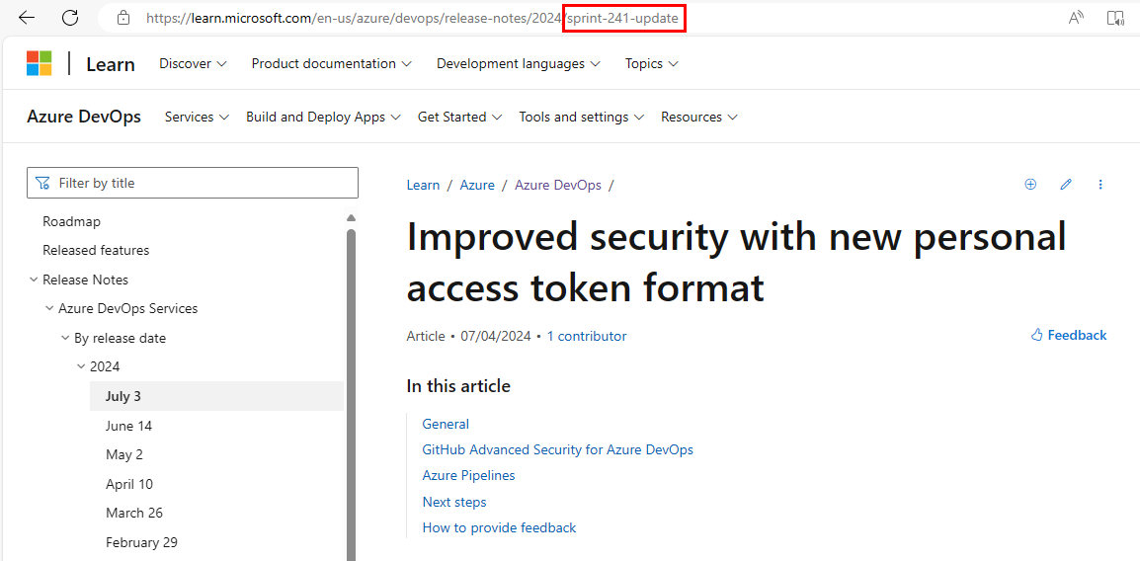Viewport: 1140px width, 561px height.
Task: Select the Roadmap sidebar item
Action: (x=71, y=221)
